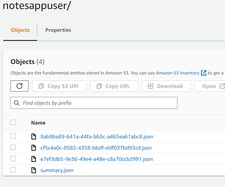Screen dimensions: 225x187
Task: Click the refresh objects icon button
Action: click(x=20, y=86)
